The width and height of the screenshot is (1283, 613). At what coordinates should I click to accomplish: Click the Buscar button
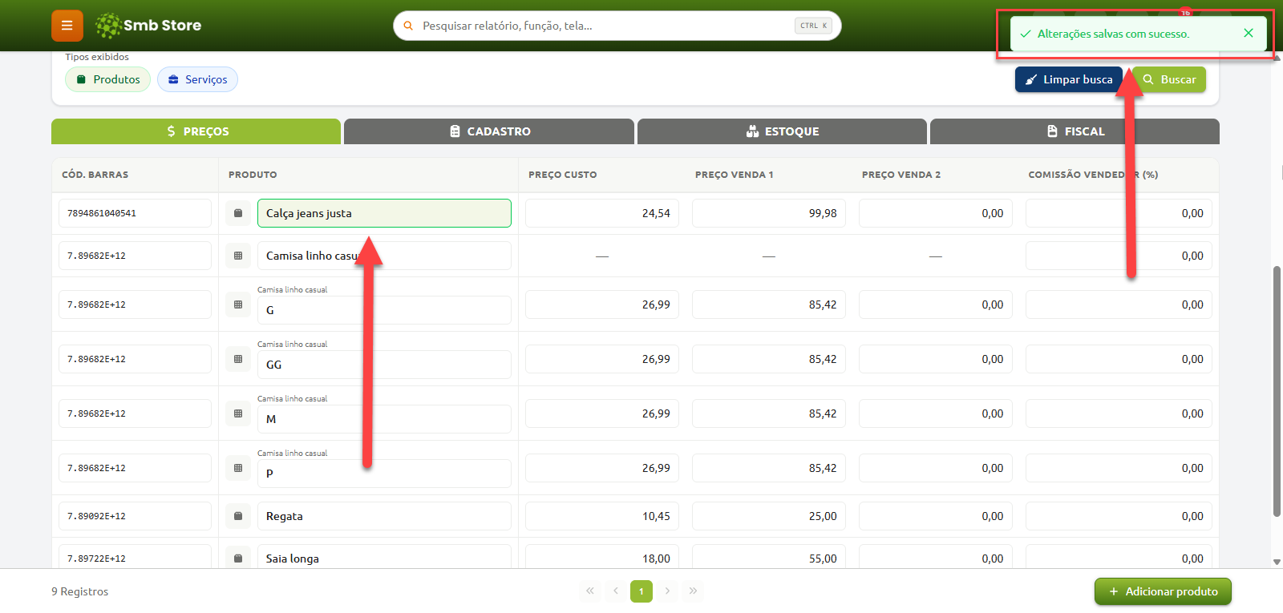click(1169, 79)
